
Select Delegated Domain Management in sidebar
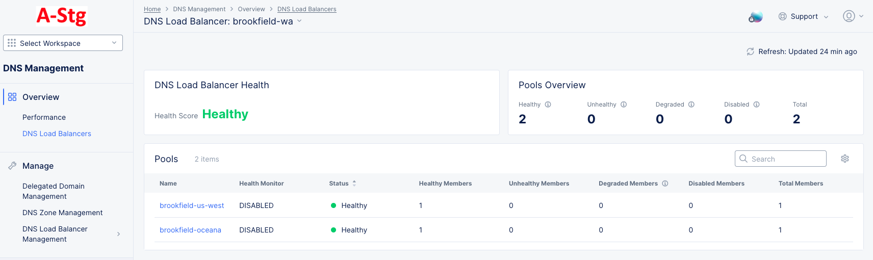54,191
